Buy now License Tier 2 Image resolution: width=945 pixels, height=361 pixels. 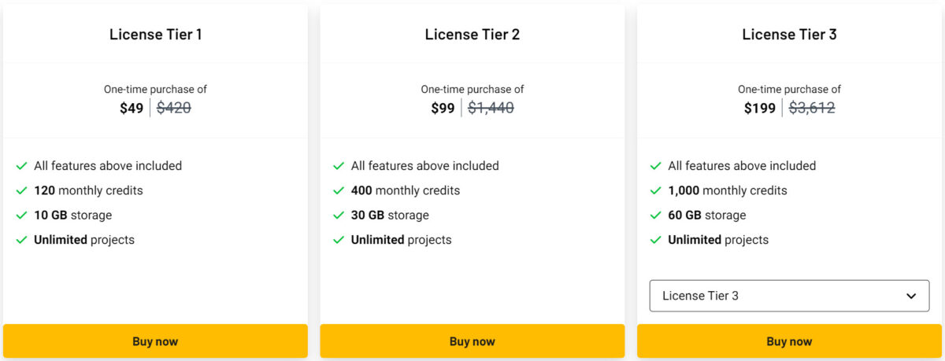pyautogui.click(x=472, y=341)
